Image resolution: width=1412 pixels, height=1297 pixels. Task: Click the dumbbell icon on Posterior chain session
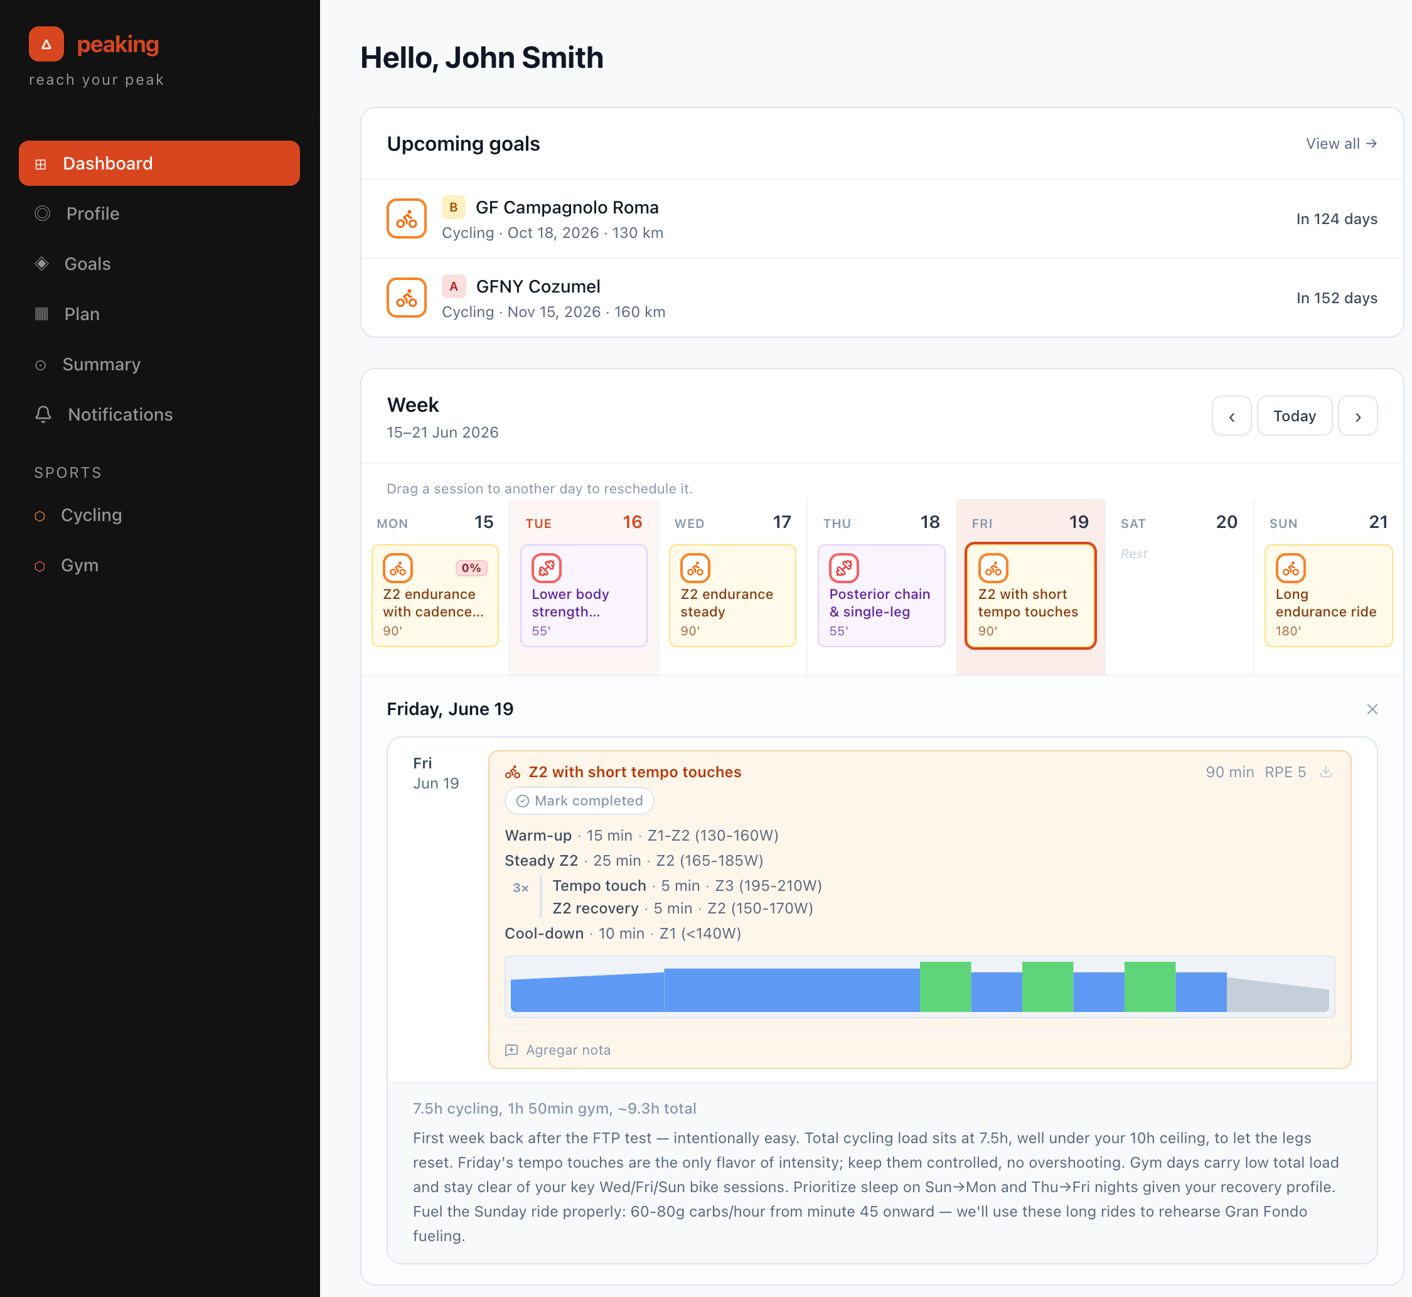844,569
